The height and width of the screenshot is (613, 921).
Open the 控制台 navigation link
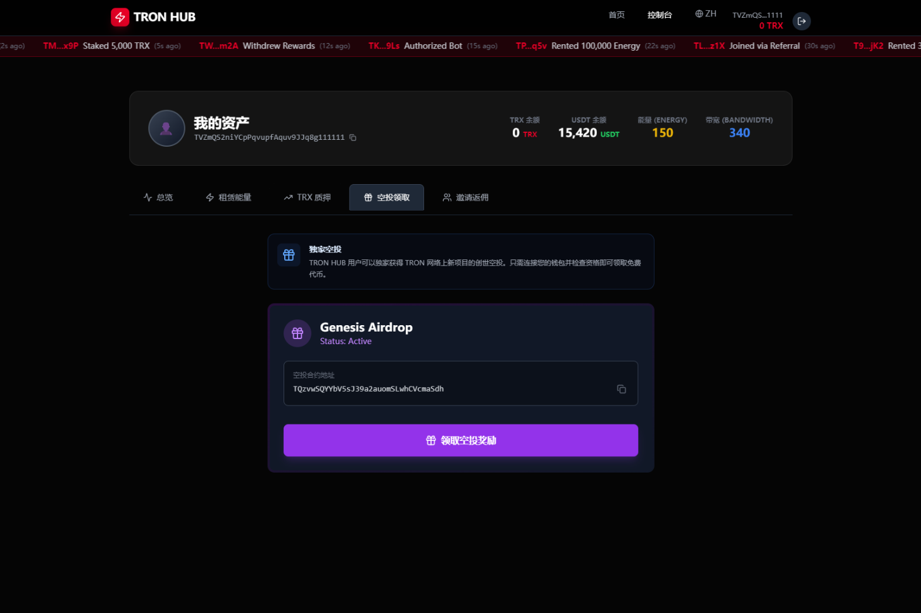coord(660,15)
